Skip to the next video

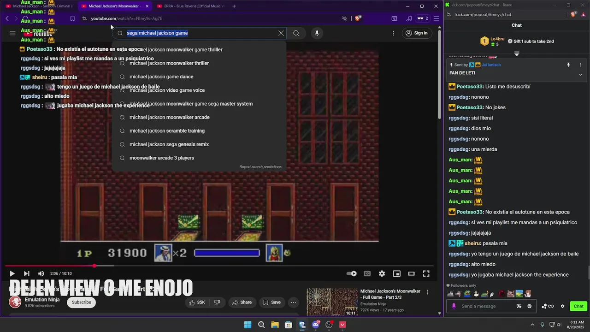(26, 273)
